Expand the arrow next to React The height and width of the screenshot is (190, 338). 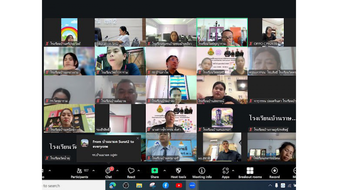[139, 170]
